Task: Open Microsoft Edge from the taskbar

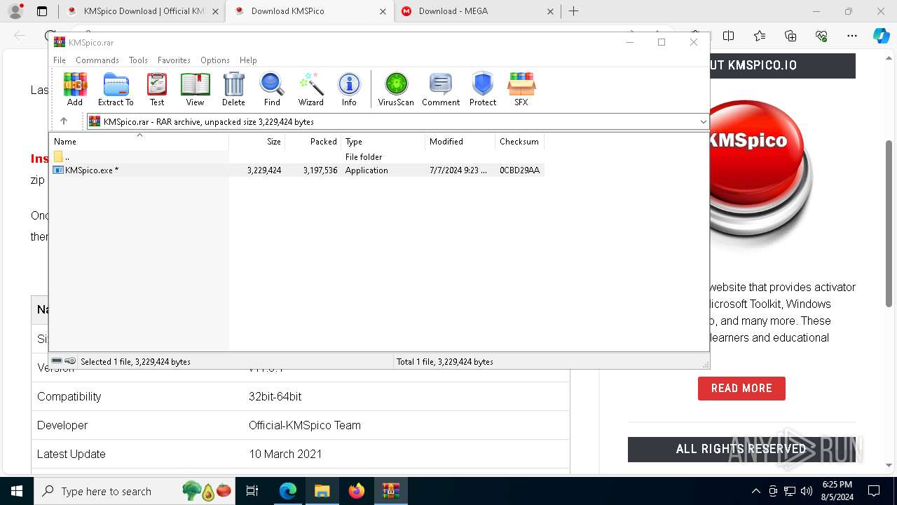Action: tap(288, 491)
